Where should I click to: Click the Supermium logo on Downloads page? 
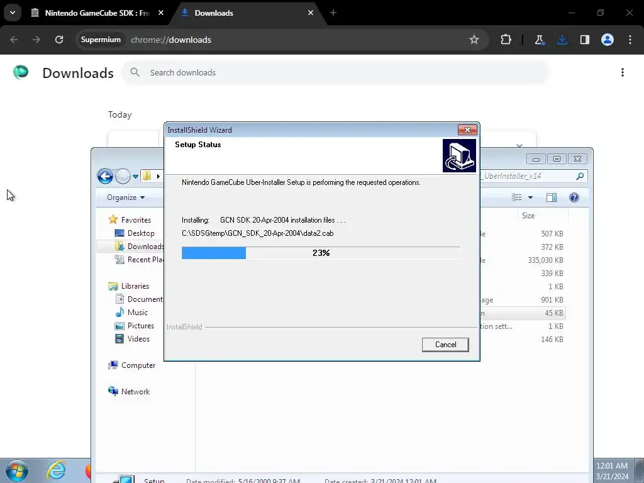tap(21, 72)
